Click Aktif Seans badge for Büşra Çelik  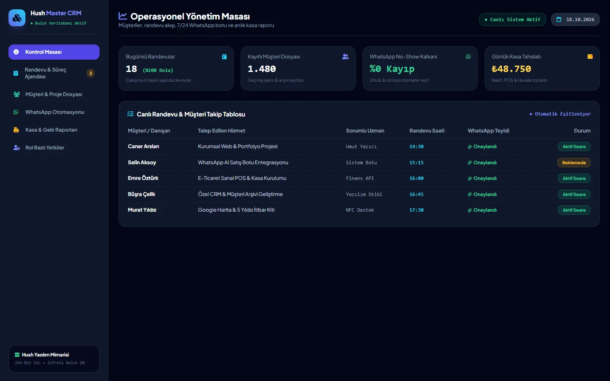tap(574, 194)
